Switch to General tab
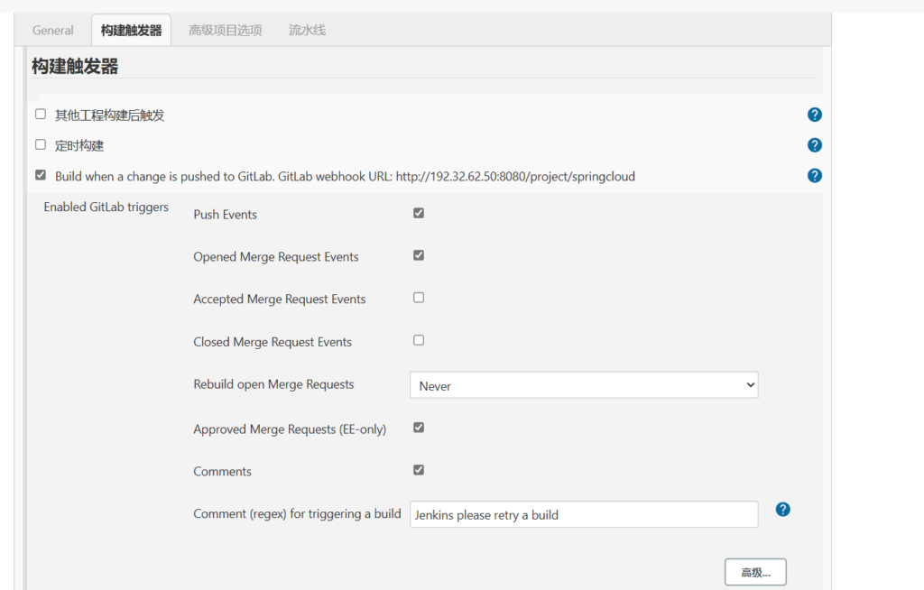 (53, 30)
